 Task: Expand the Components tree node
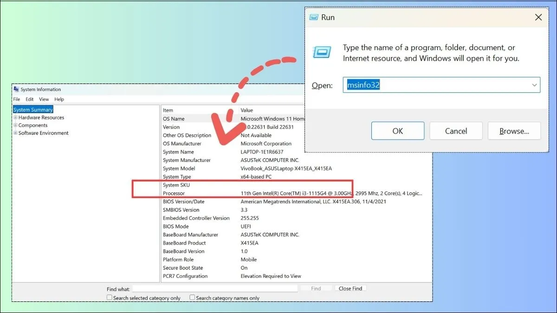pos(15,125)
